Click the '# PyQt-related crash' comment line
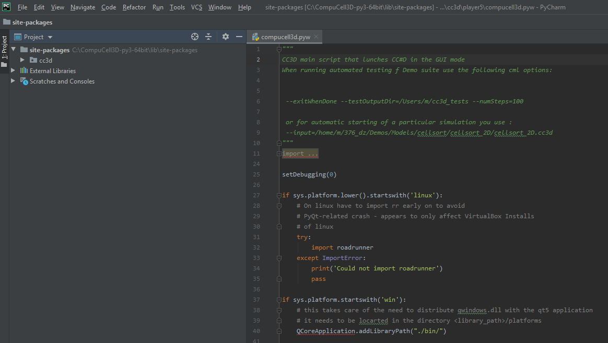This screenshot has width=608, height=343. (x=415, y=216)
